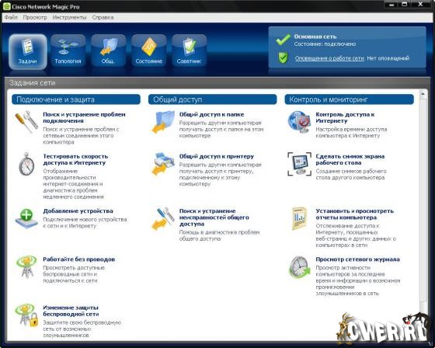
Task: Open Поиск и устранение проблем подключения
Action: [x=84, y=117]
